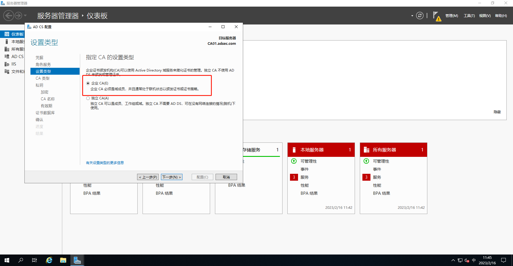Click the 取消 cancel button

226,177
